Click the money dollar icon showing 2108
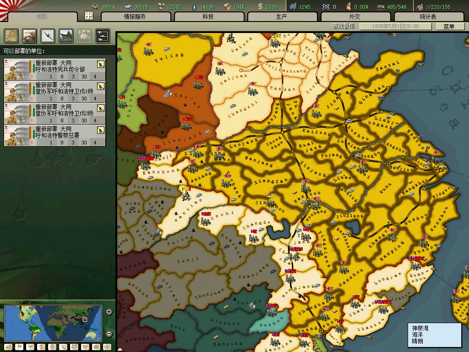The height and width of the screenshot is (352, 469). click(260, 6)
